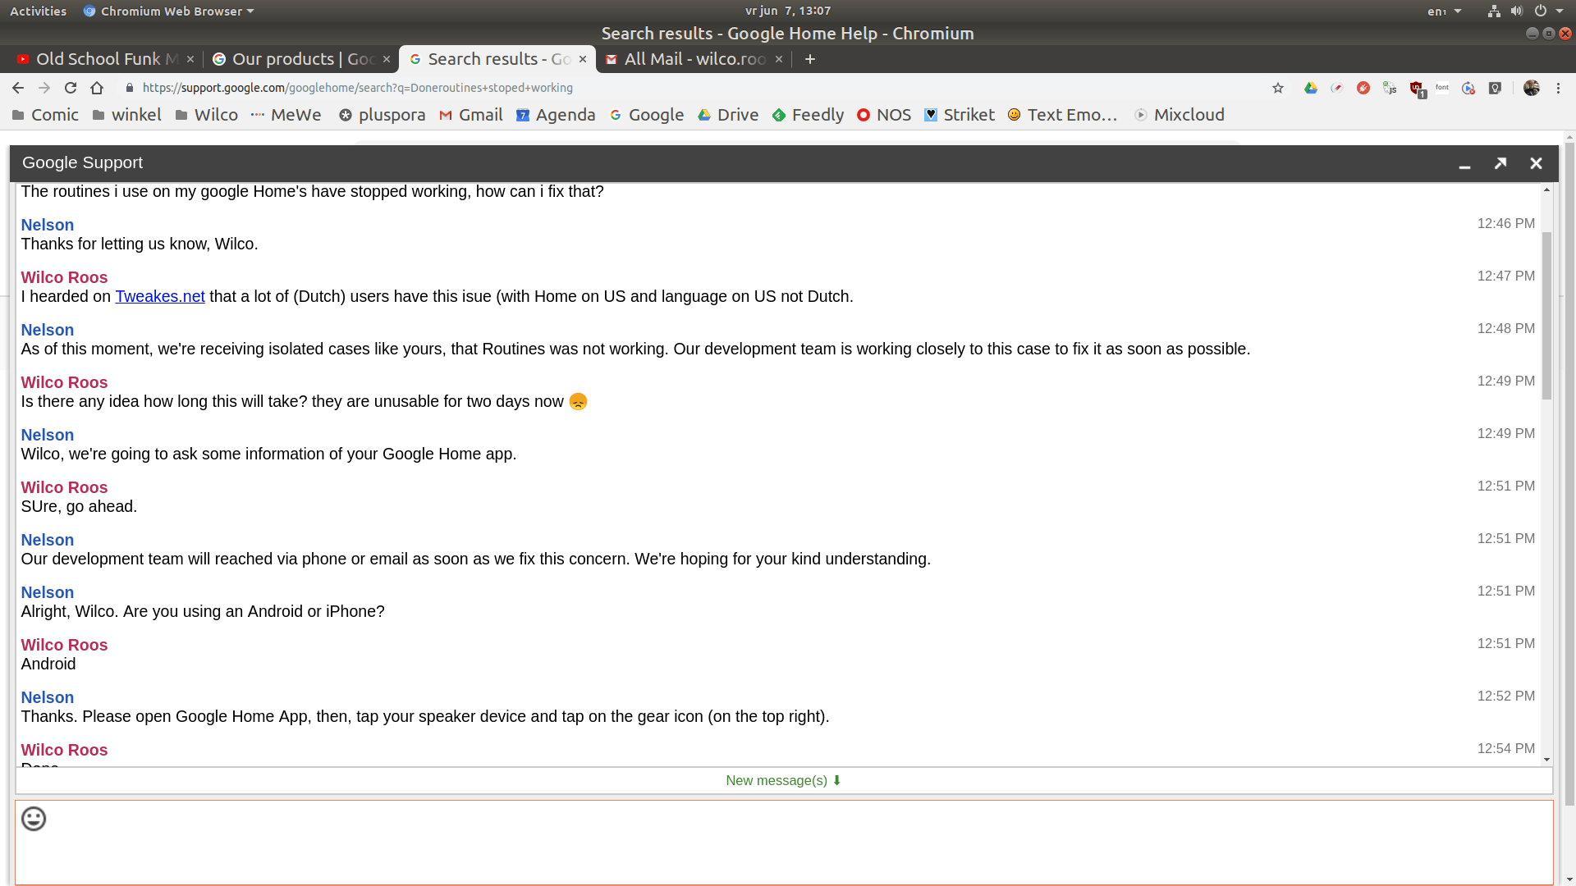Viewport: 1576px width, 886px height.
Task: Switch to the All Mail tab
Action: [694, 59]
